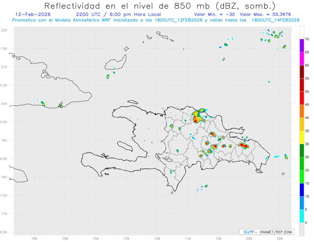Click the '0' value on the color scale
Viewport: 314px width, 242px height.
click(306, 223)
